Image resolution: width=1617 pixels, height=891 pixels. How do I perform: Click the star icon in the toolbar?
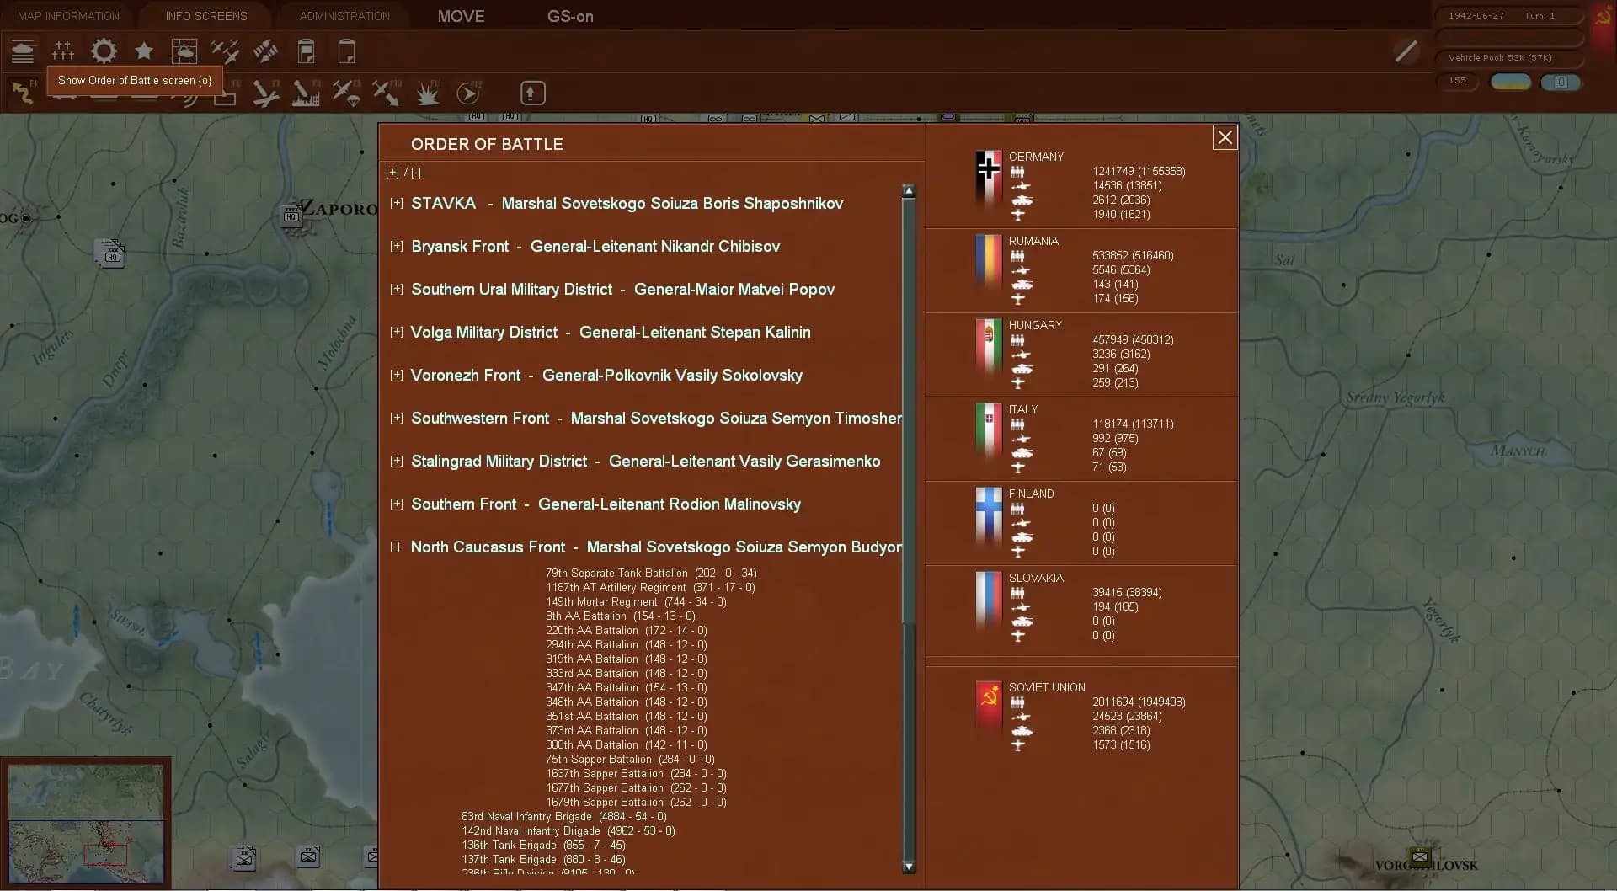coord(144,52)
